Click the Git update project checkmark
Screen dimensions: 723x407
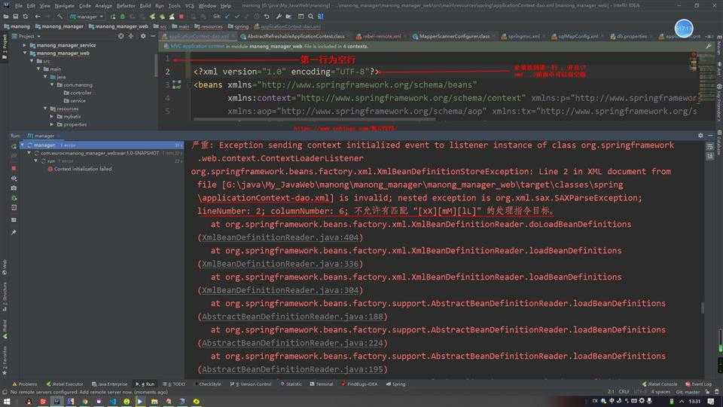[x=227, y=16]
